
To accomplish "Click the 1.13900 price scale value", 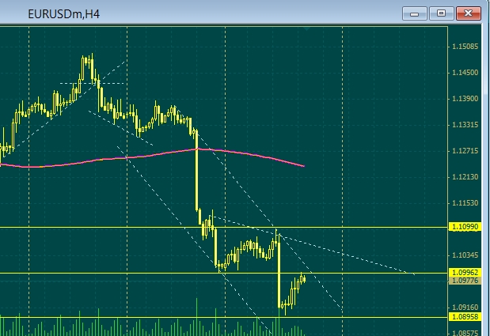I will coord(465,99).
